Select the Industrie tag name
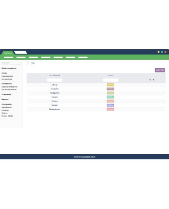 coord(55,97)
